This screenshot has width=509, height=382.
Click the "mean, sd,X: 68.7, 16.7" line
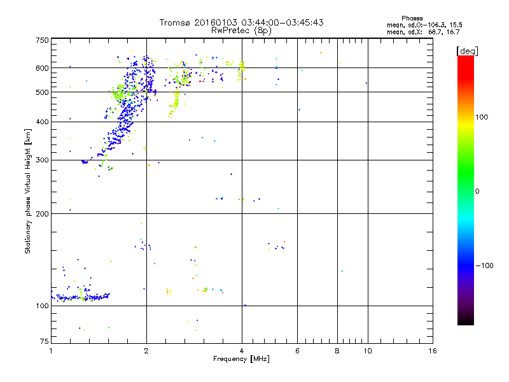[x=423, y=32]
